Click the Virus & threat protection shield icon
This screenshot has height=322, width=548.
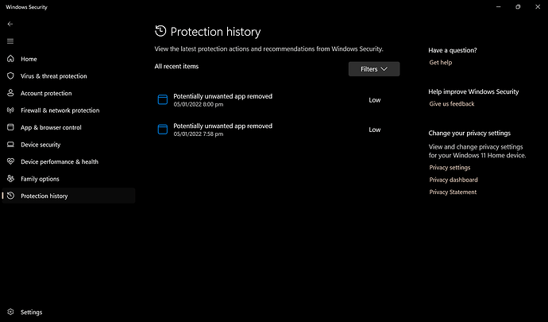[x=10, y=76]
